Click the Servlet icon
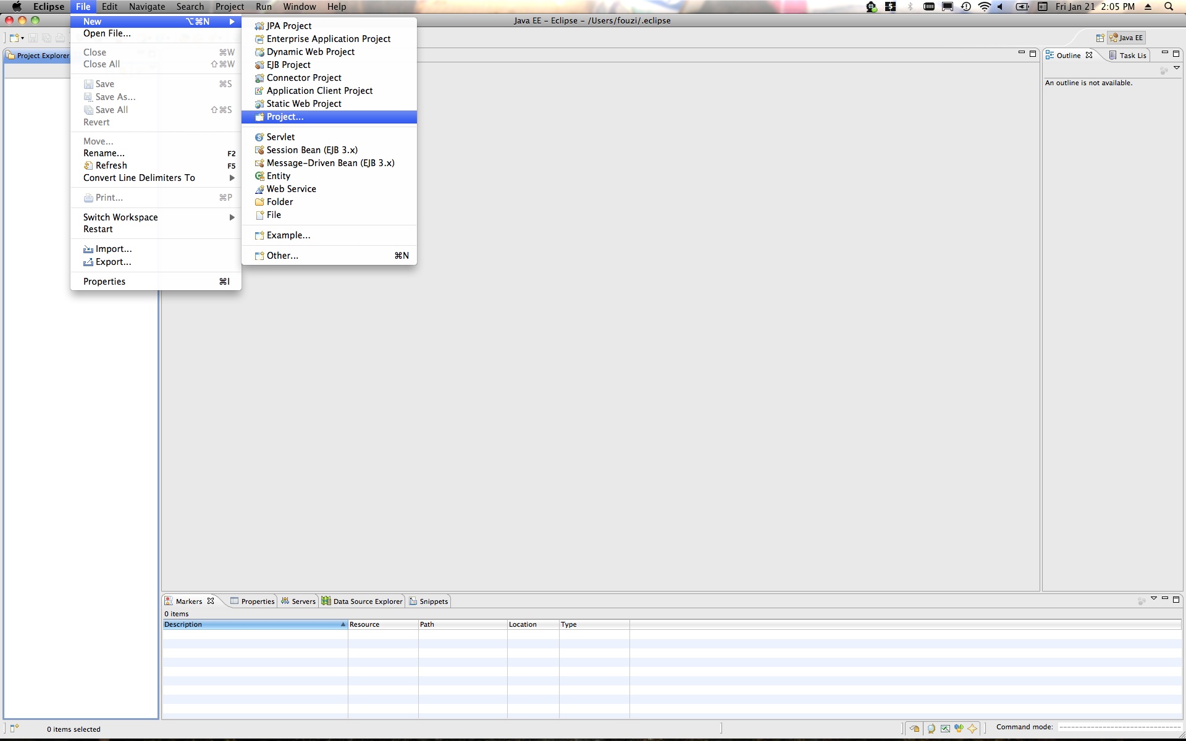 (x=259, y=137)
